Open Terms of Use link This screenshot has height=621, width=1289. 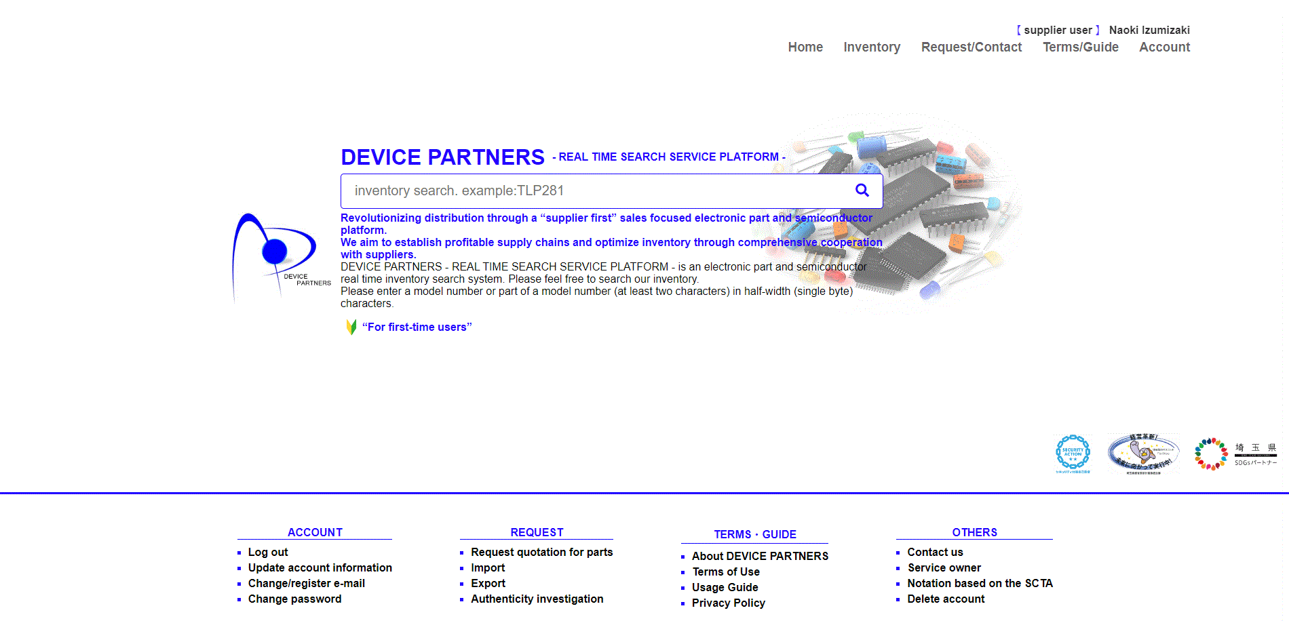coord(726,572)
